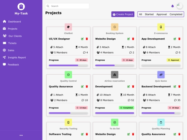Click the Booking System project icon
This screenshot has height=140, width=187.
click(115, 27)
